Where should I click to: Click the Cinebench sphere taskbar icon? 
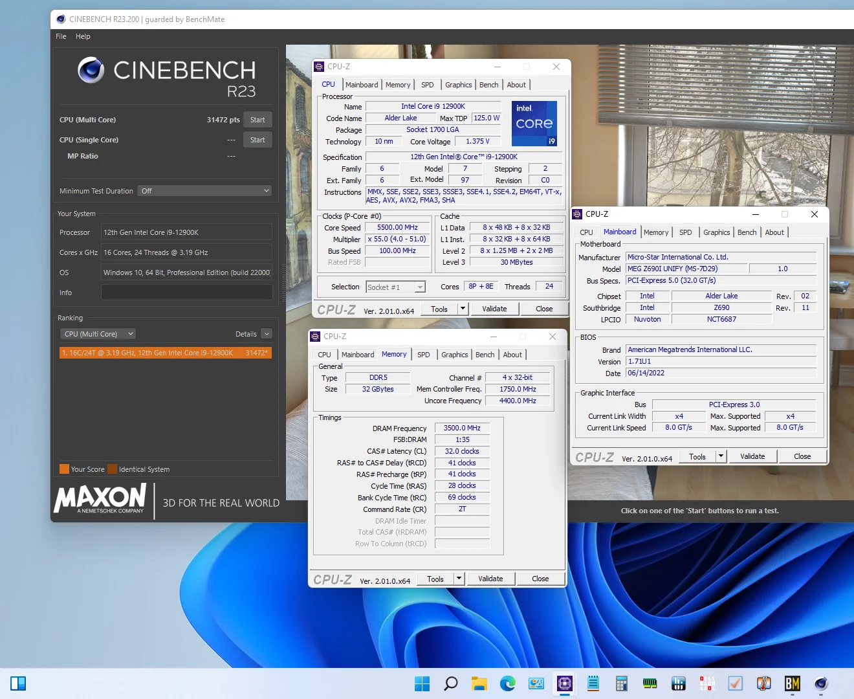[x=821, y=683]
